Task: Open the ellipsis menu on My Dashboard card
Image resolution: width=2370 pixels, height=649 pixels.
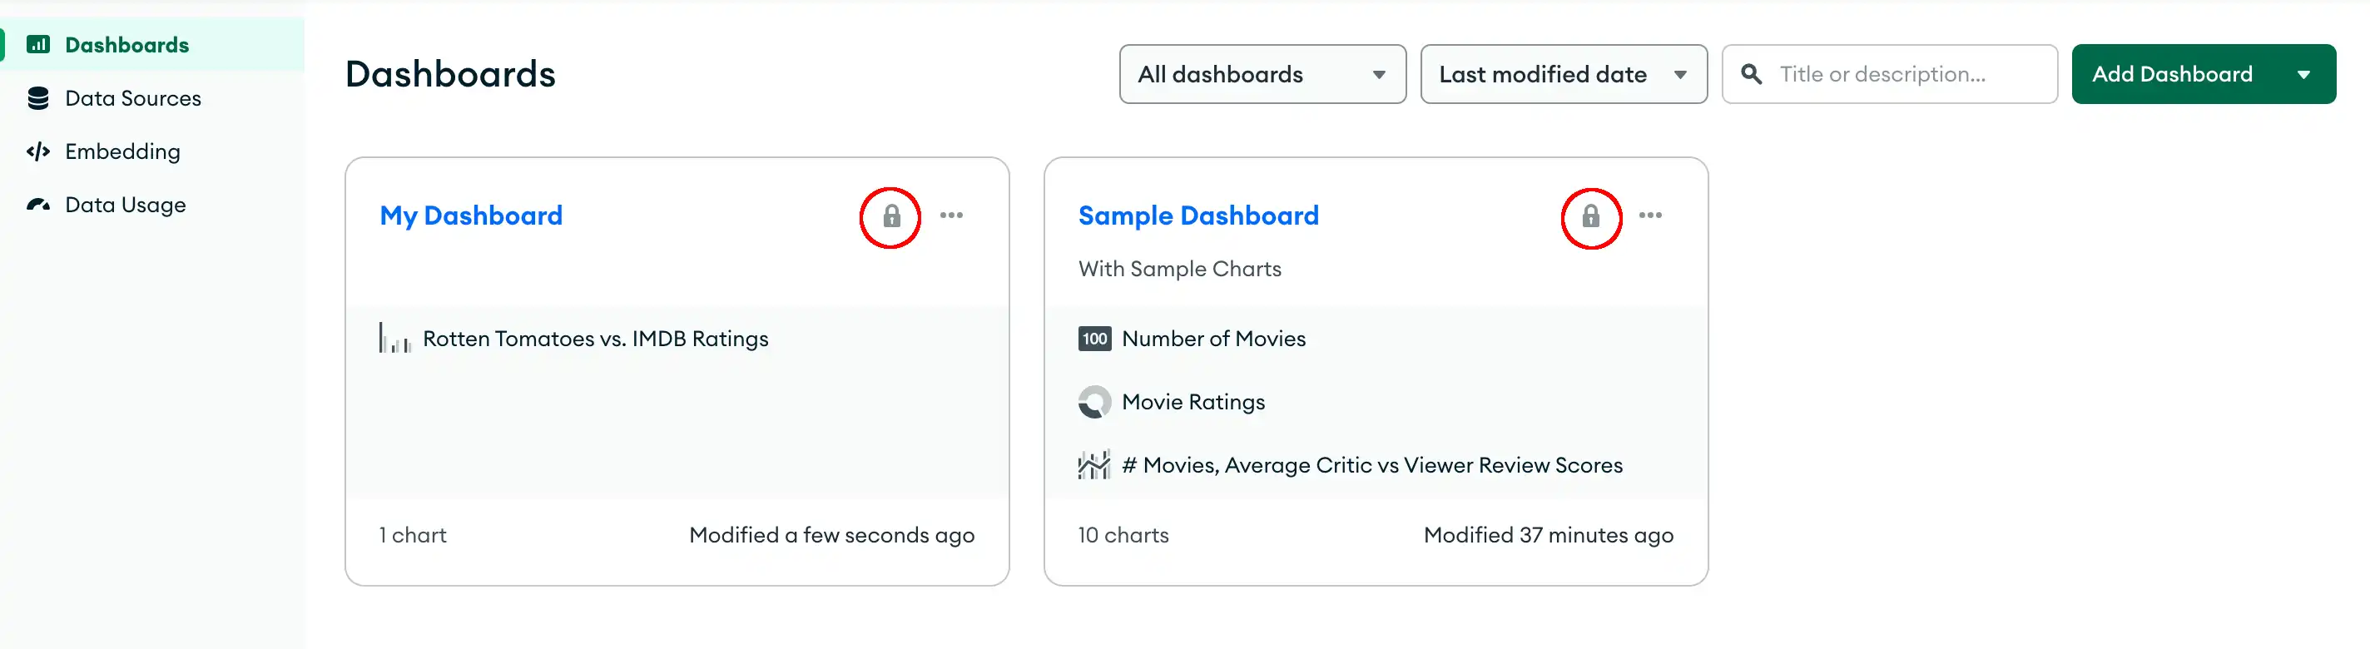Action: pyautogui.click(x=951, y=216)
